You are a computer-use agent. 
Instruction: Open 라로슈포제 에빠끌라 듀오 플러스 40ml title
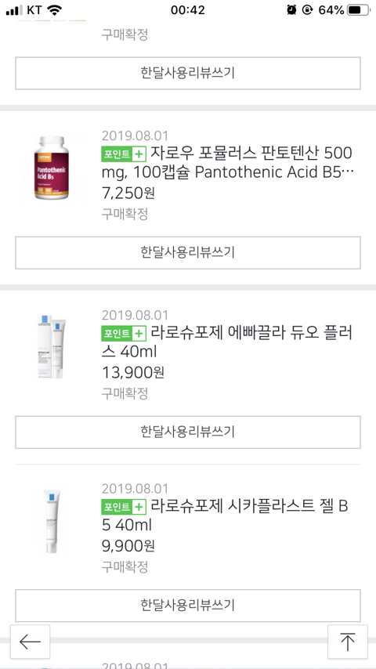[228, 342]
